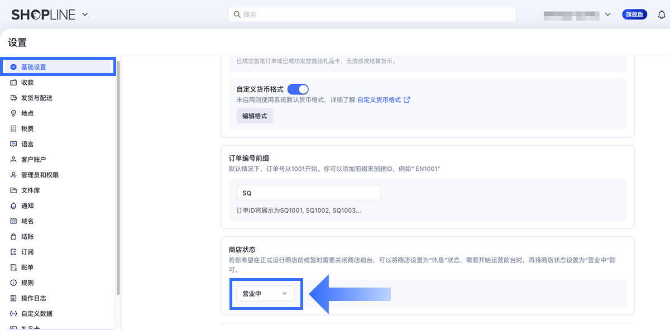
Task: Click the search magnifier icon
Action: [x=237, y=15]
